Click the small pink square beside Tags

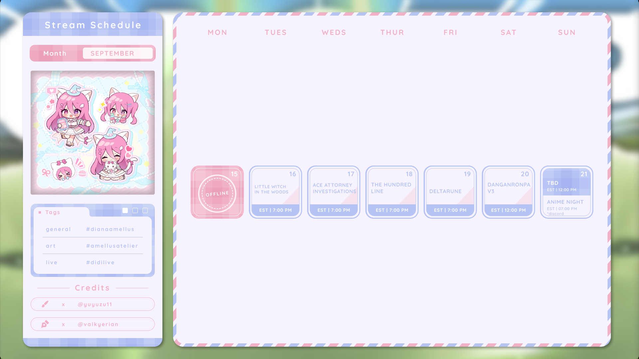[x=40, y=212]
